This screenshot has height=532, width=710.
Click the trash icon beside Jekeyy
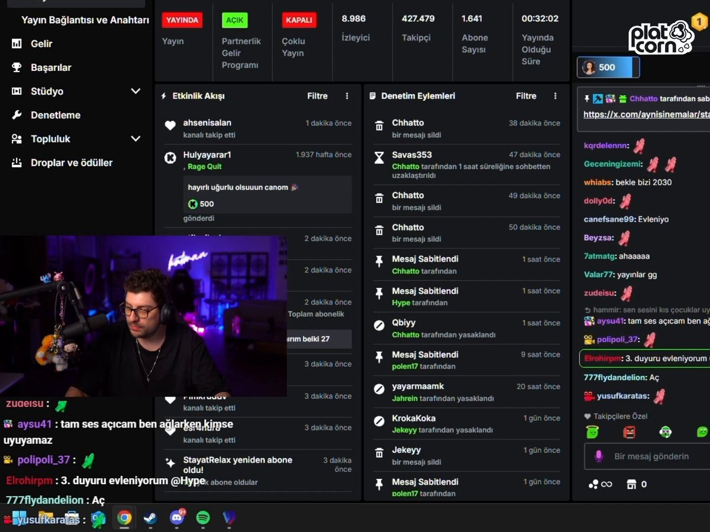[x=379, y=453]
